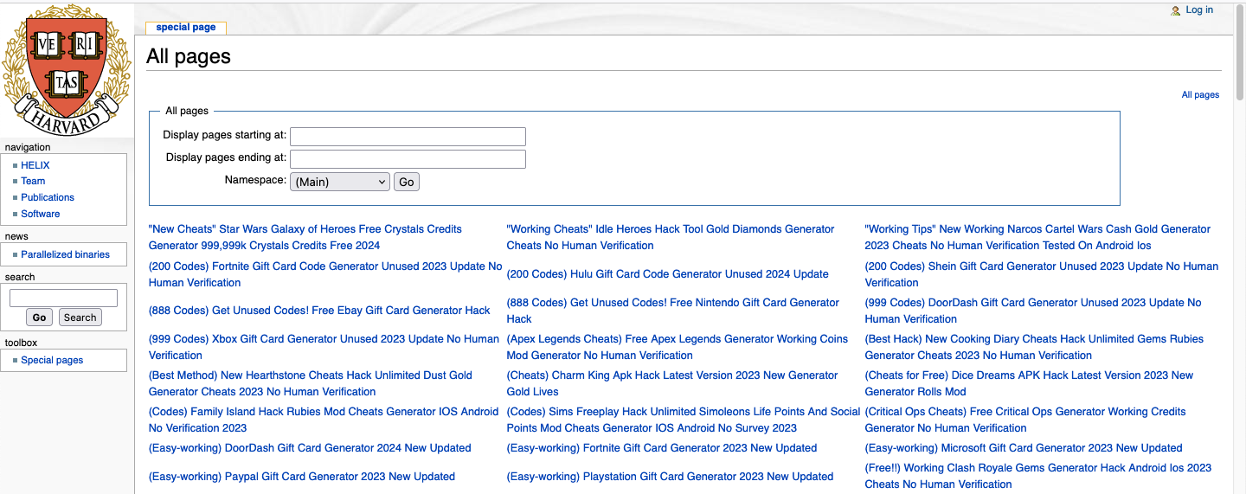Open (999 Codes) DoorDash Gift Card page
The height and width of the screenshot is (494, 1246).
pos(1033,311)
